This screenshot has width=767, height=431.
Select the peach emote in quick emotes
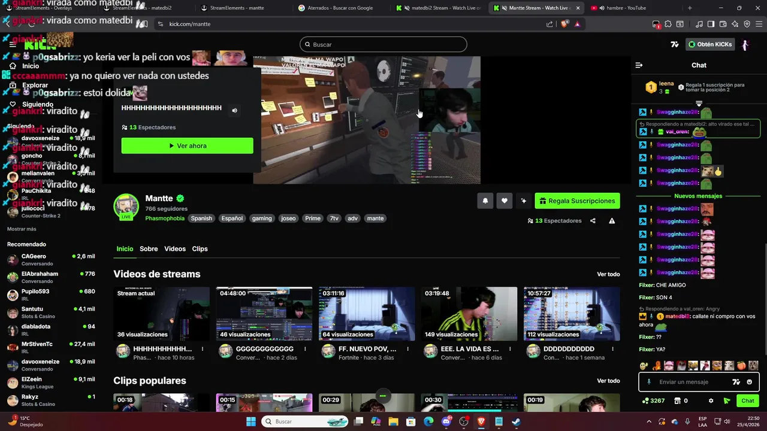click(x=742, y=365)
